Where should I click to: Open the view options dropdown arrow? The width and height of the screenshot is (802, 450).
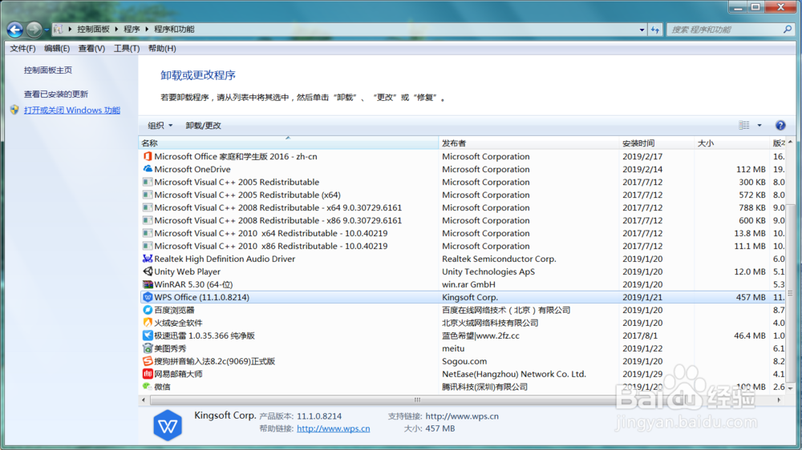pyautogui.click(x=759, y=125)
